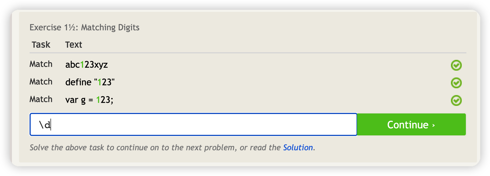Click the third Match task label
This screenshot has height=176, width=490.
click(41, 99)
